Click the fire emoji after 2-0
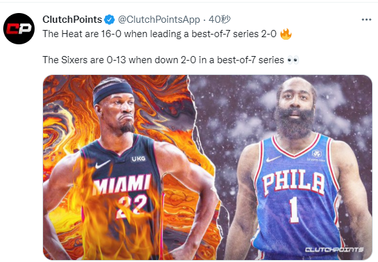The image size is (378, 262). click(x=286, y=34)
